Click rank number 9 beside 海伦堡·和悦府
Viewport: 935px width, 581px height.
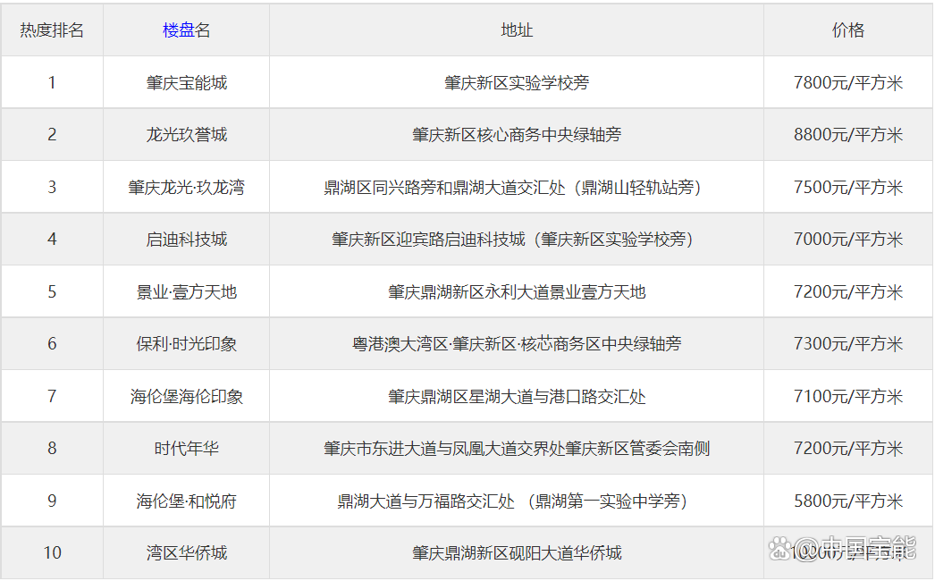52,501
